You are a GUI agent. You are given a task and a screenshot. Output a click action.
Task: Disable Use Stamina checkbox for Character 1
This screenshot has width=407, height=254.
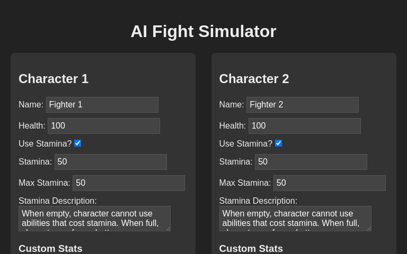78,143
